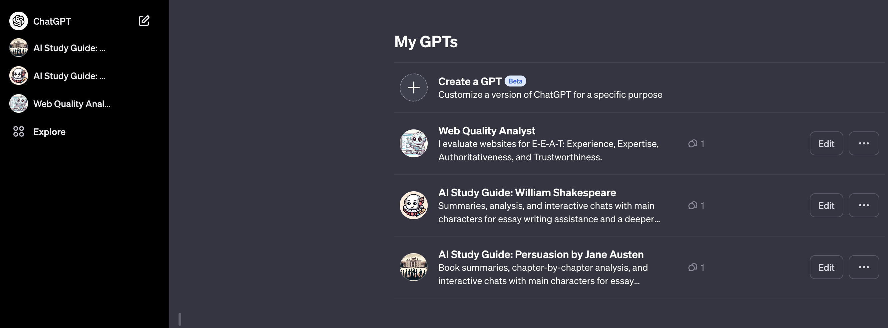
Task: Click the Shakespeare GPT jester avatar
Action: [x=413, y=205]
